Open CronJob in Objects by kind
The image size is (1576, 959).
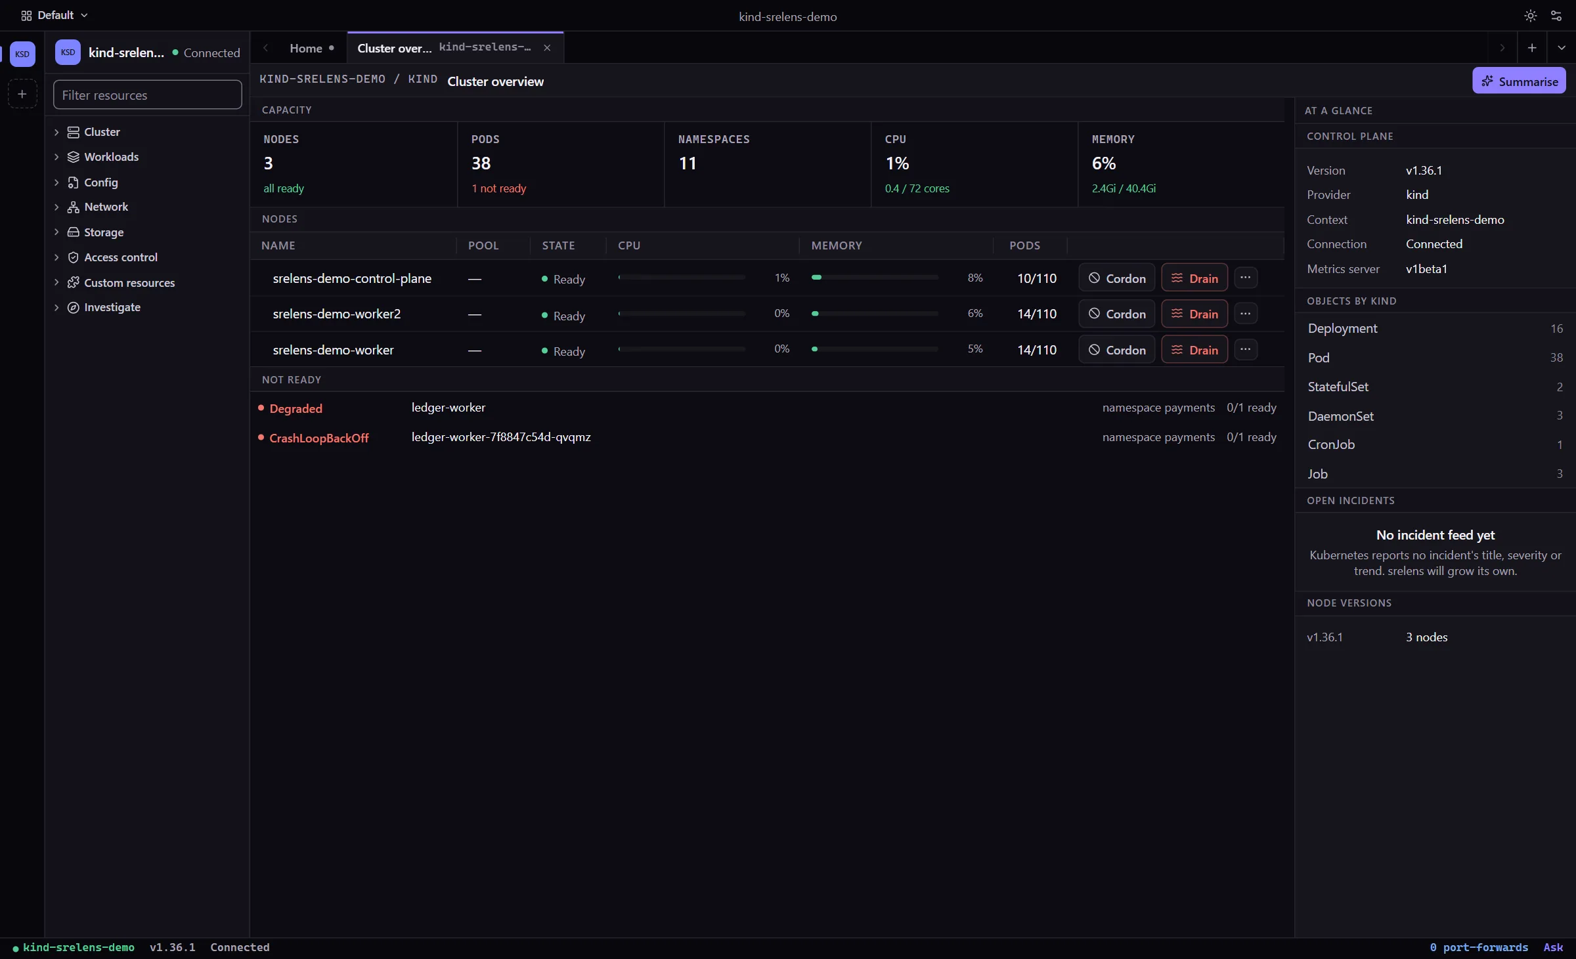pos(1435,445)
